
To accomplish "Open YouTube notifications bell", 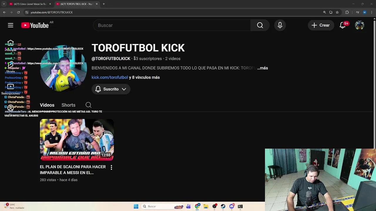I will pos(343,25).
